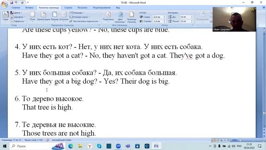
Task: Adjust the Справа indent stepper
Action: (x=165, y=21)
